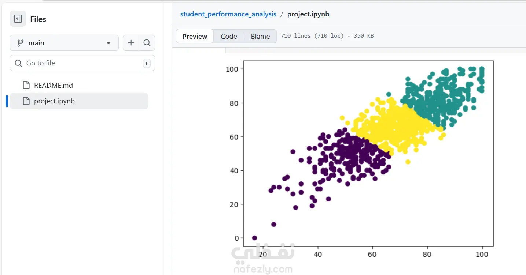Switch to the Code tab
The width and height of the screenshot is (526, 275).
click(x=229, y=36)
